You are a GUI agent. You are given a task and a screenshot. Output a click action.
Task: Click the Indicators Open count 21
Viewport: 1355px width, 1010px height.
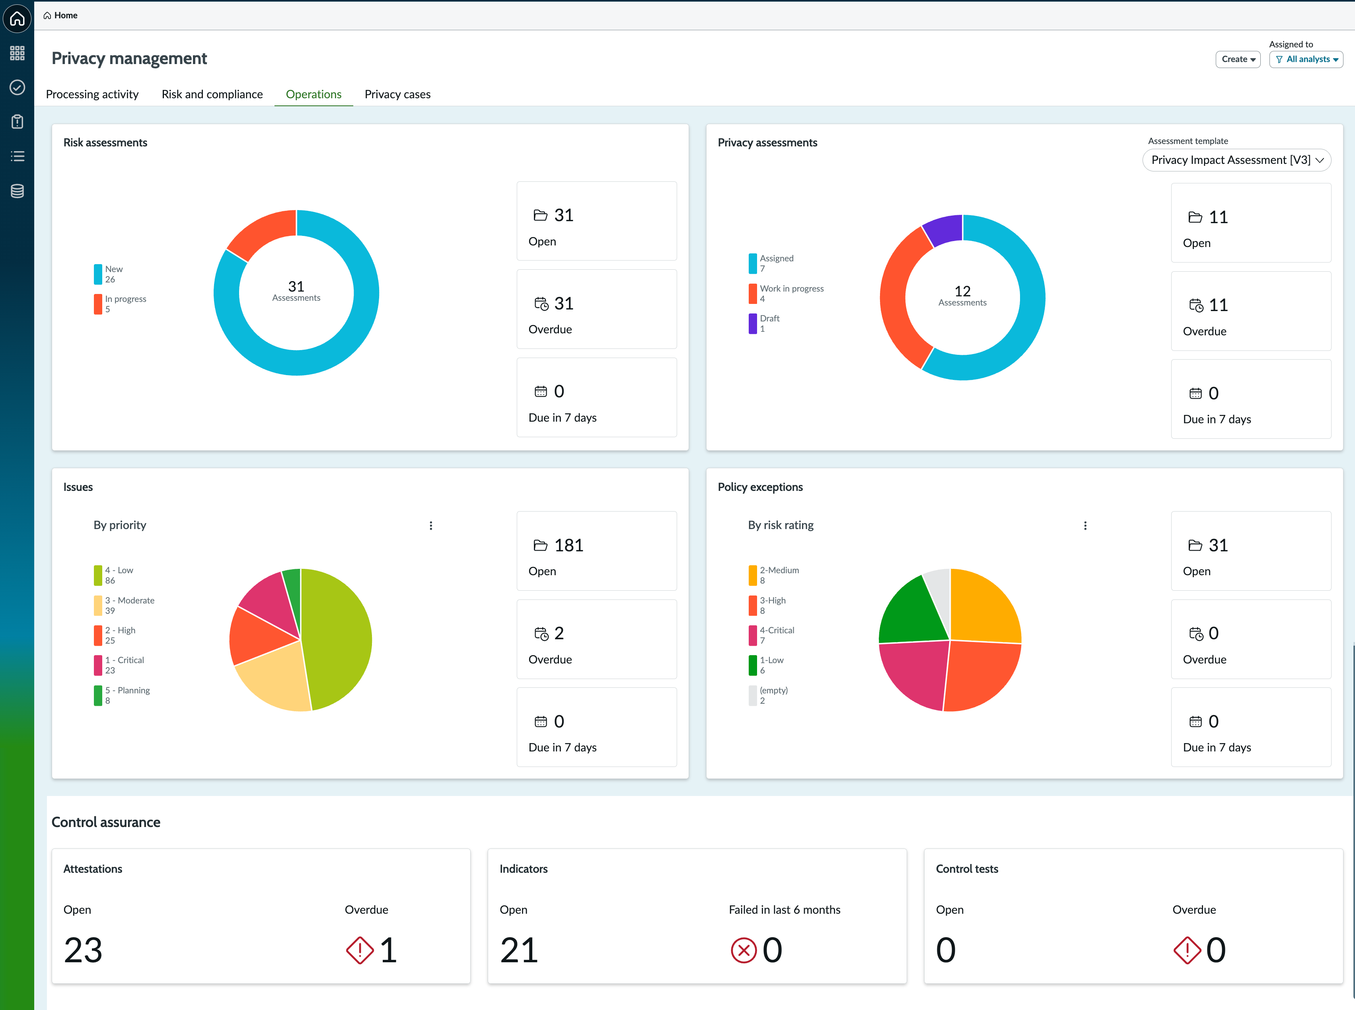coord(519,951)
